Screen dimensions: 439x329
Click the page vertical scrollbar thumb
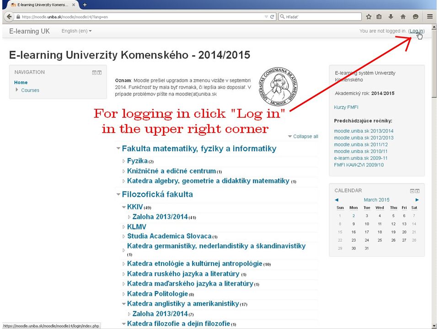[434, 64]
